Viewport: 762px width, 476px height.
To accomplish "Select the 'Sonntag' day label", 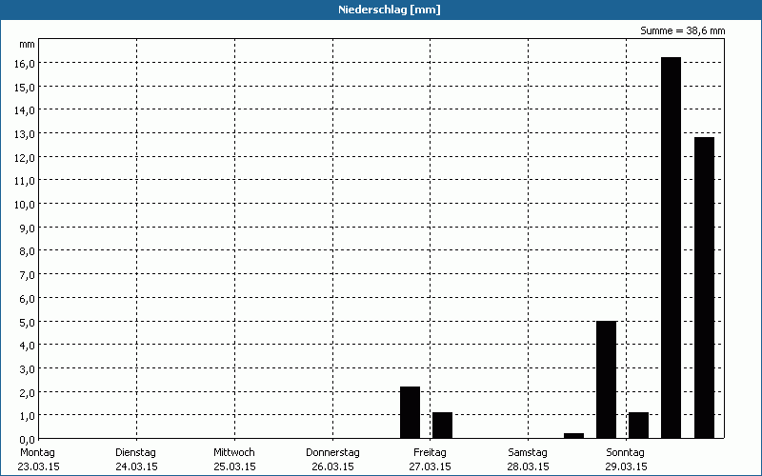I will (626, 453).
